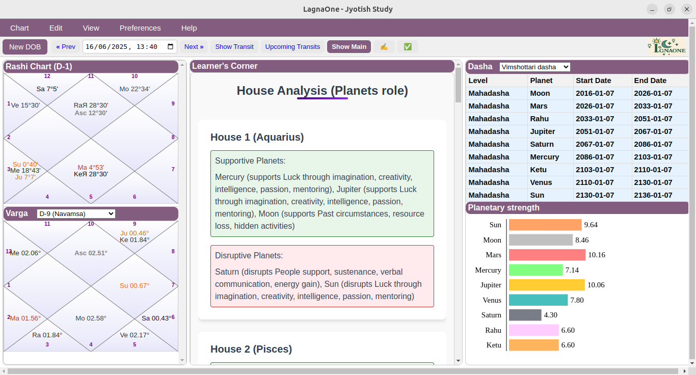Click Ve 15°30' in Rashi chart
Viewport: 696px width, 375px height.
coord(25,105)
